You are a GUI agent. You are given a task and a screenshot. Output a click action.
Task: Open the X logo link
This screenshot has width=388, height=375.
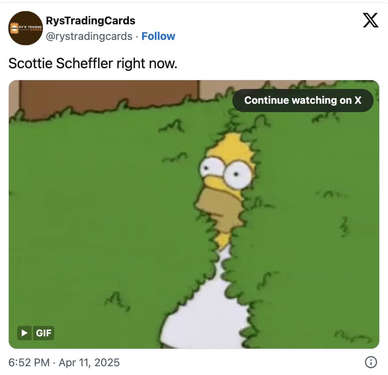click(370, 20)
